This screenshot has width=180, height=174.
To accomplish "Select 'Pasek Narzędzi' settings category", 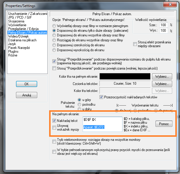I will [x=19, y=47].
